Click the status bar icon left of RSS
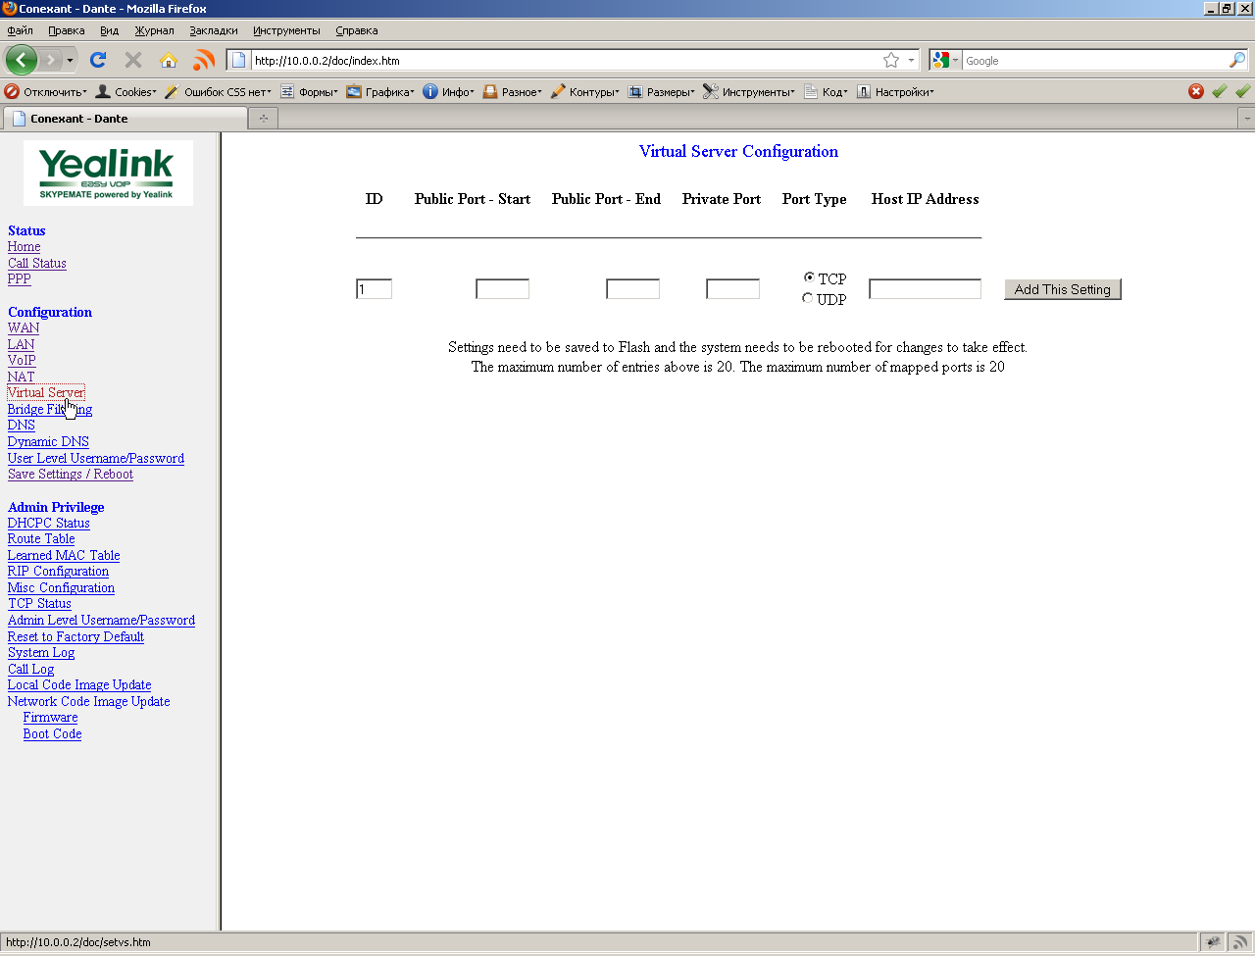Viewport: 1255px width, 956px height. 1214,942
